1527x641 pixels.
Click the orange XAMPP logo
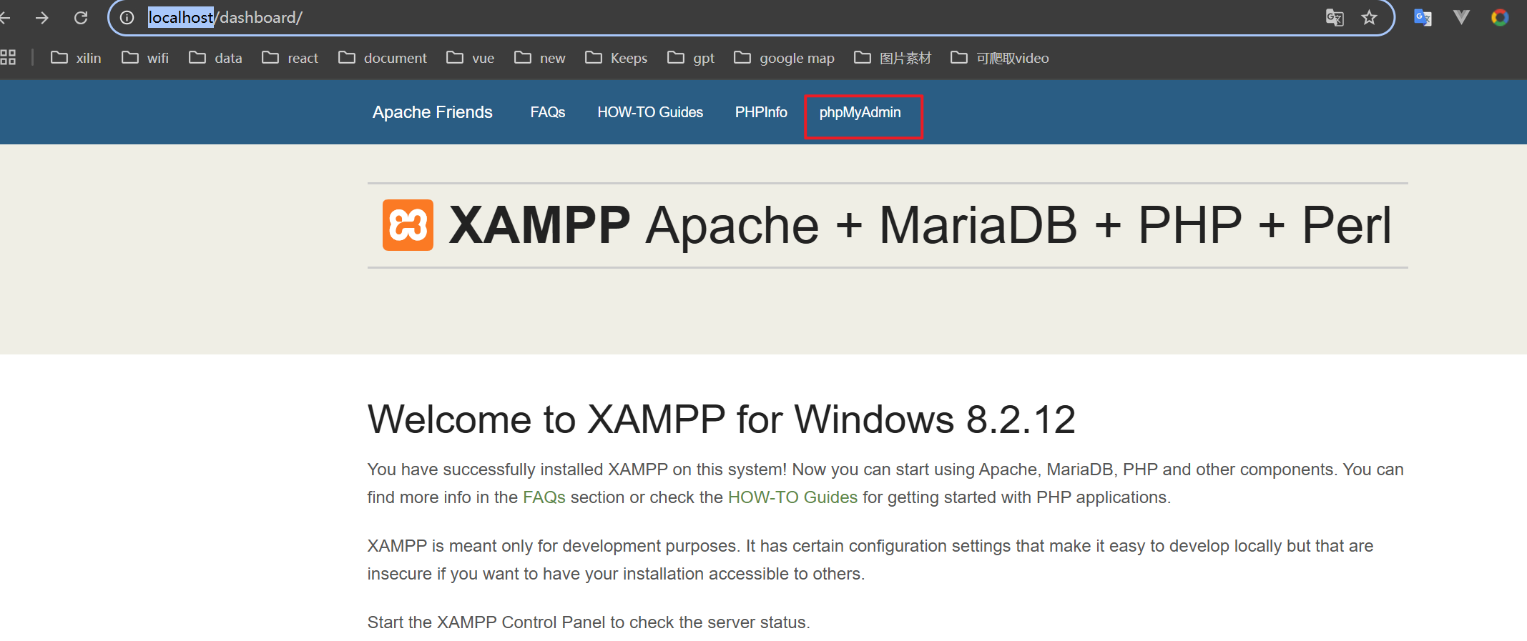(x=408, y=225)
